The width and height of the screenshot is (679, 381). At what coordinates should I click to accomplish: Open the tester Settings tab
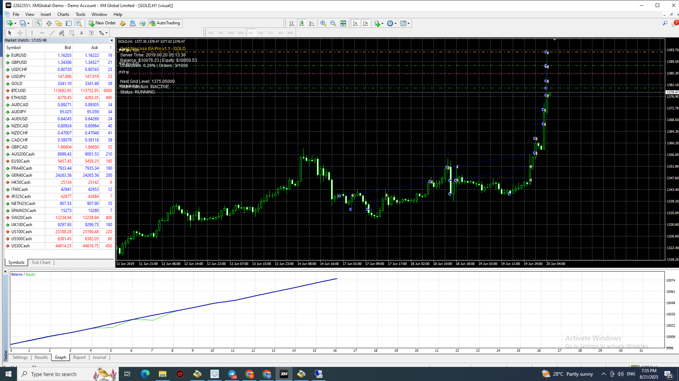pyautogui.click(x=20, y=357)
